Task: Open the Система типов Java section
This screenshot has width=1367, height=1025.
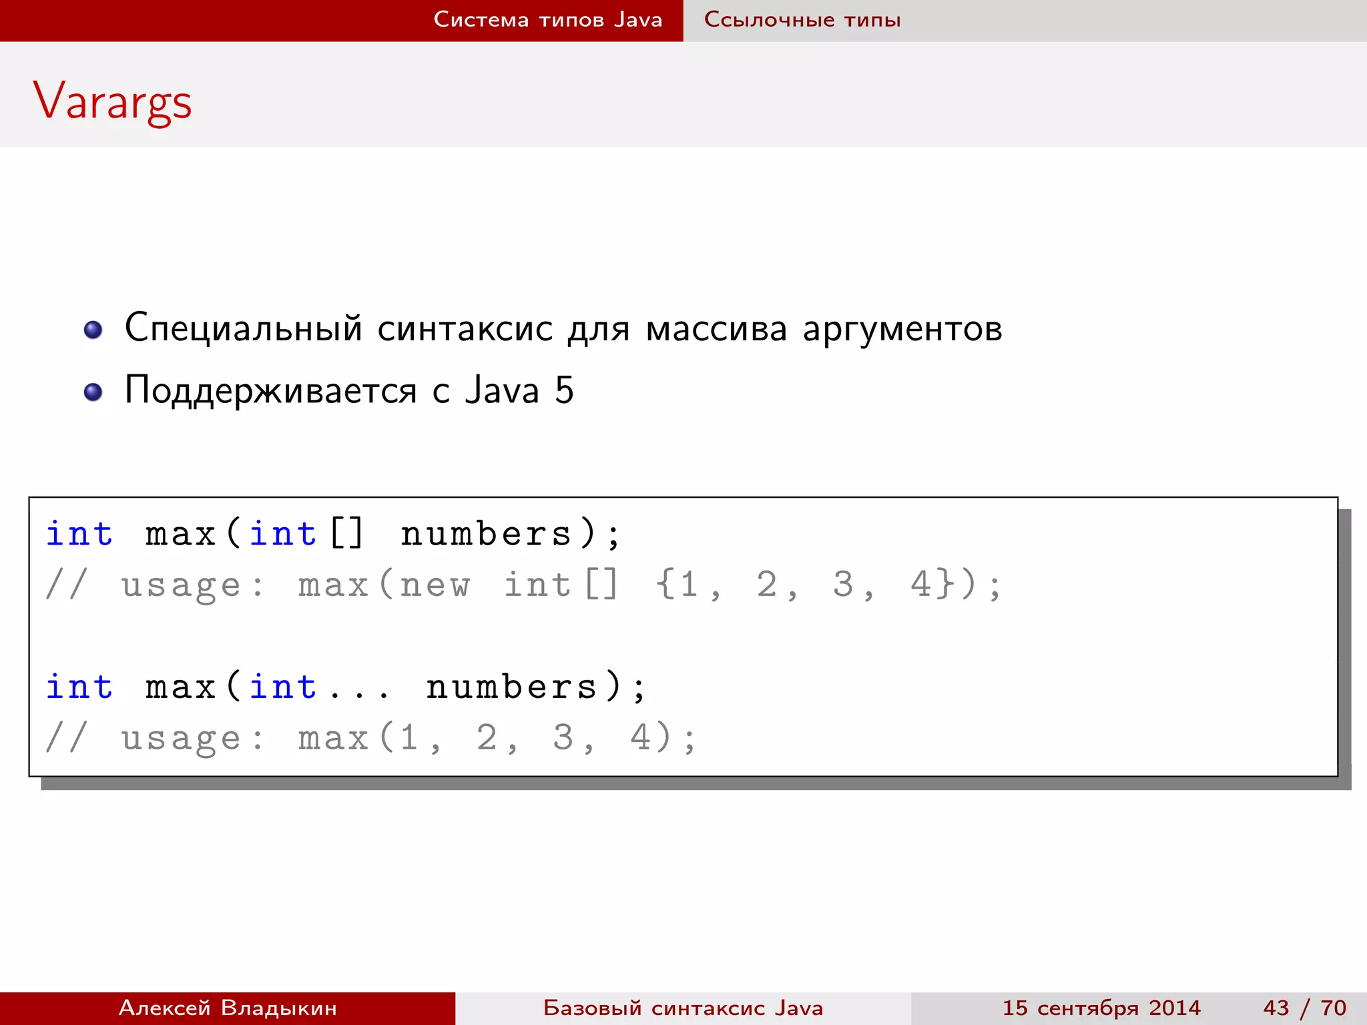Action: coord(547,19)
